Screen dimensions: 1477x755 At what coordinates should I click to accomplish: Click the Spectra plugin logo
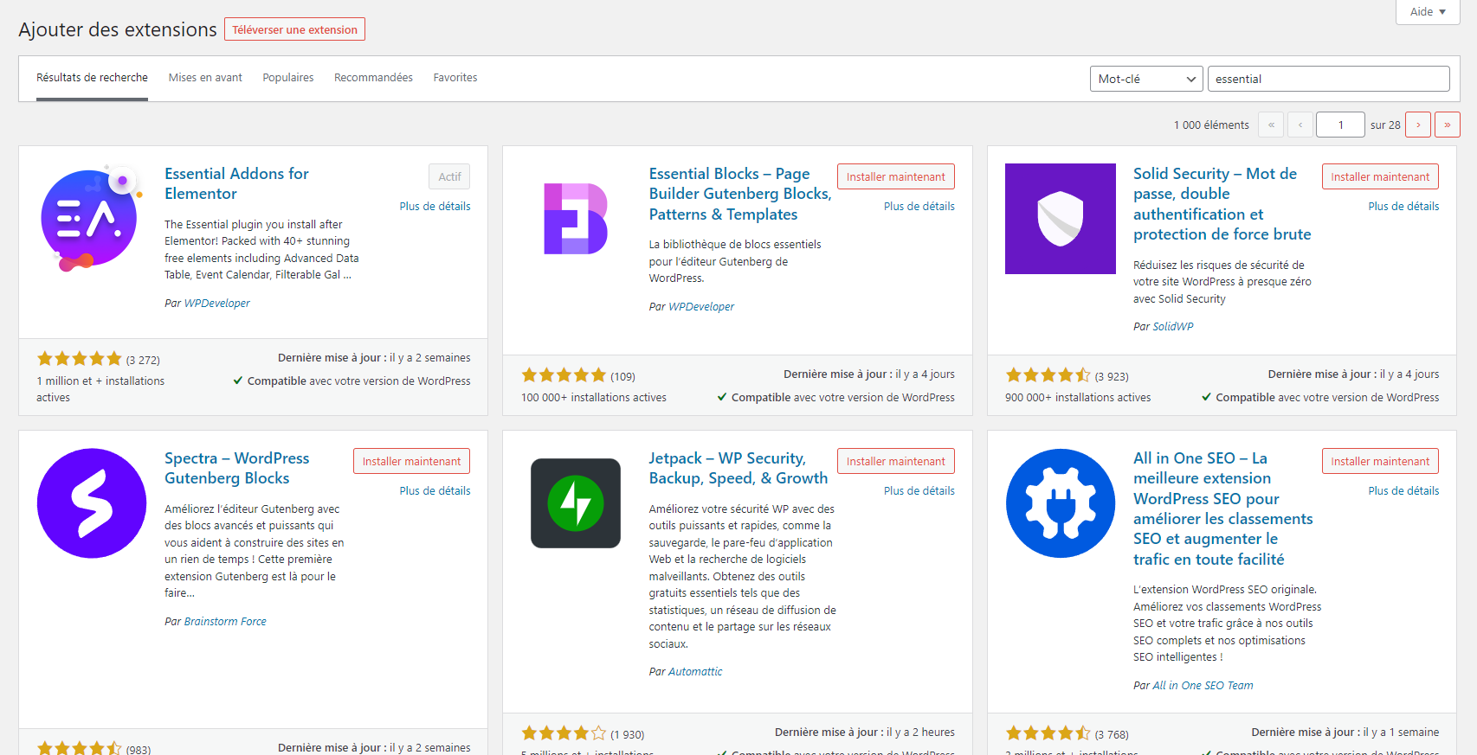92,503
